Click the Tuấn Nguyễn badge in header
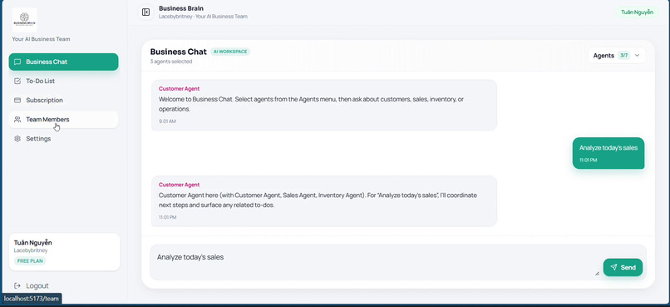 point(637,12)
